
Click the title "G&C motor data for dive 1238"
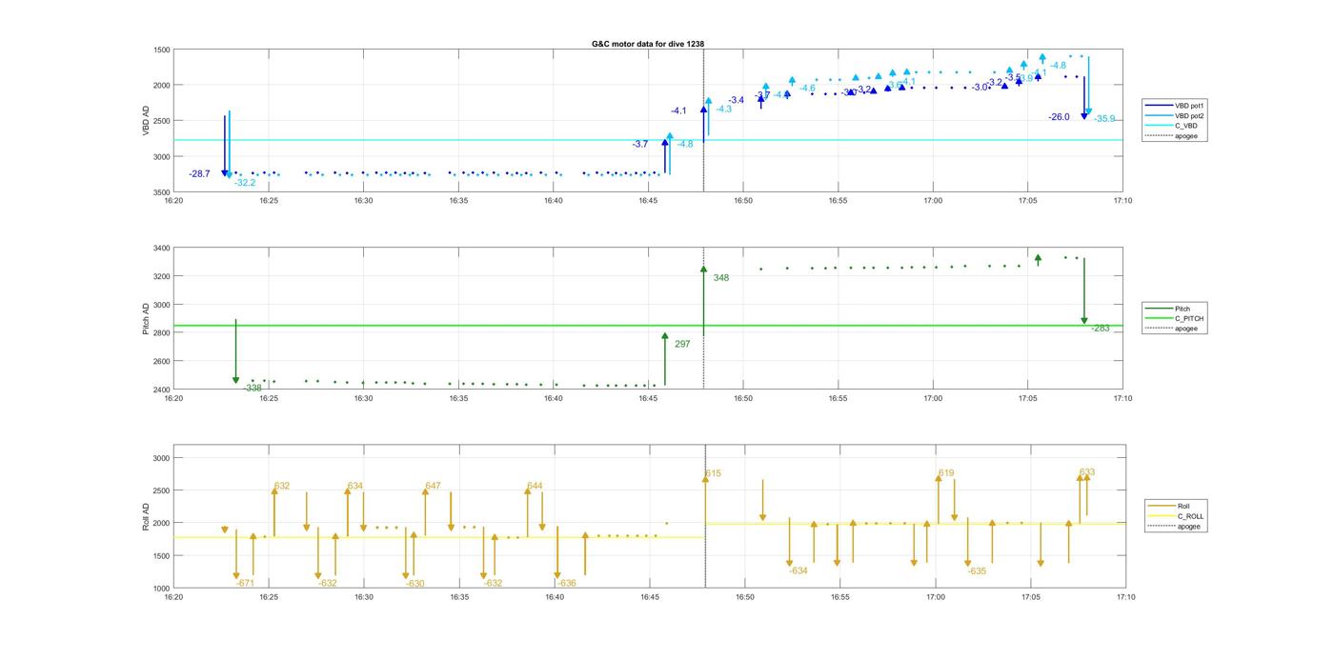pyautogui.click(x=647, y=44)
